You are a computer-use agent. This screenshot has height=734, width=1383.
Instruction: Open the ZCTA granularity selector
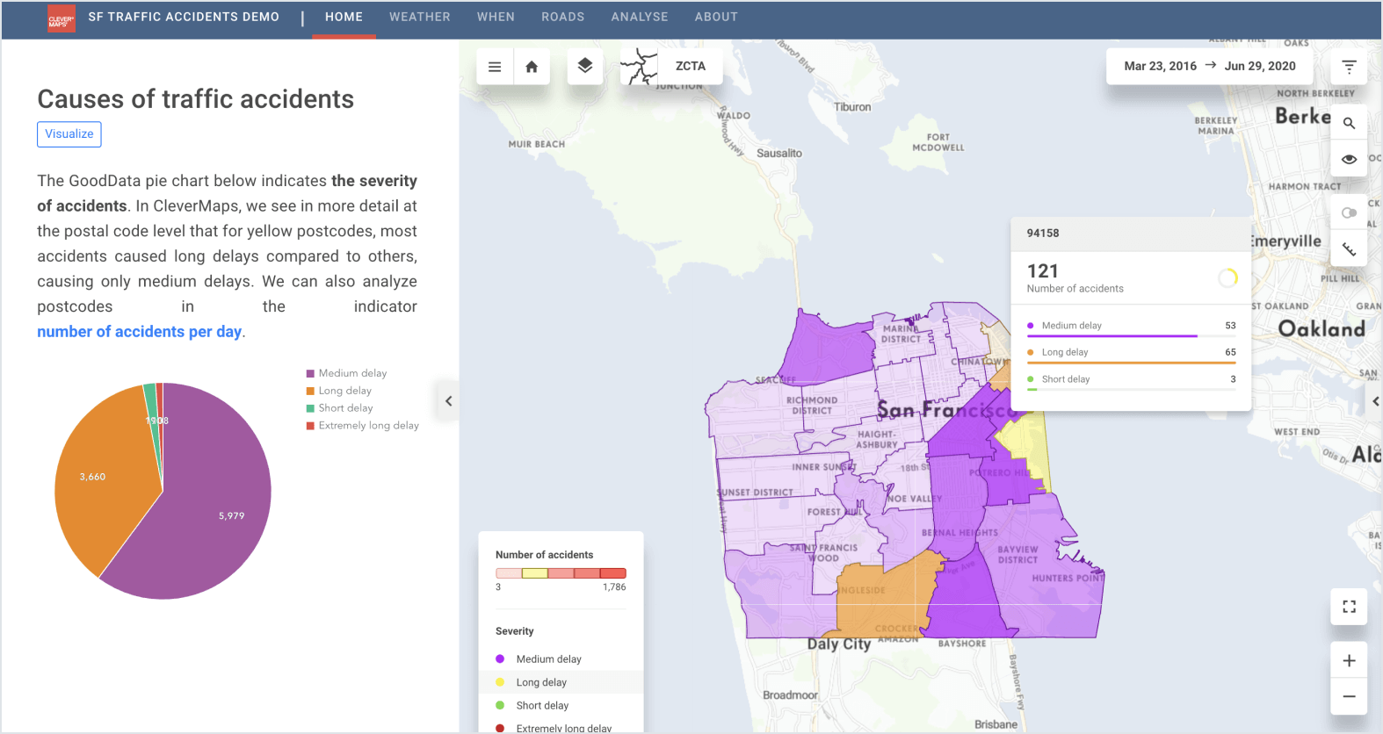coord(672,67)
